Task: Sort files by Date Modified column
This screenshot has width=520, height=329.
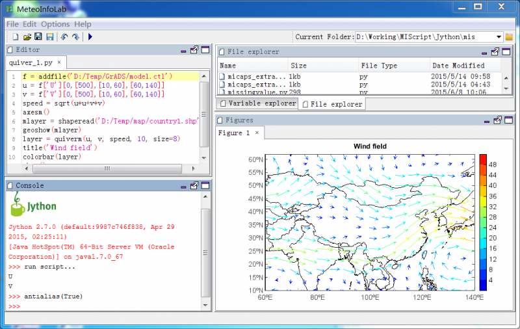Action: pos(458,66)
